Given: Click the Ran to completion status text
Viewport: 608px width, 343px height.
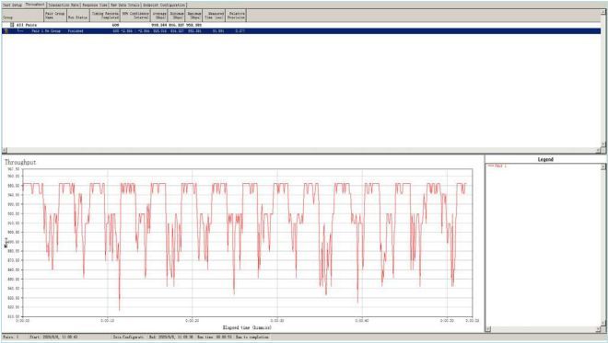Looking at the screenshot, I should tap(252, 337).
